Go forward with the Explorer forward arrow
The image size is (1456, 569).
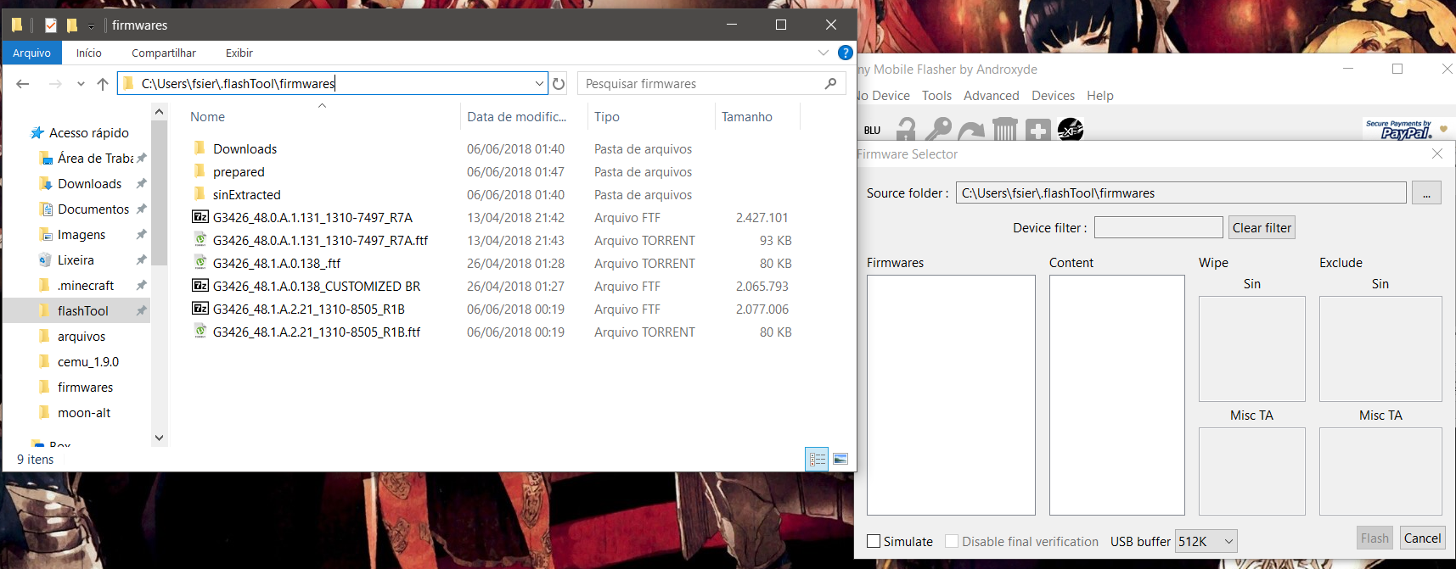55,83
